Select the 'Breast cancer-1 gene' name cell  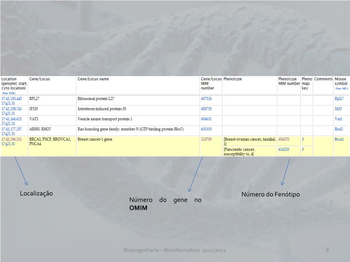(x=95, y=139)
